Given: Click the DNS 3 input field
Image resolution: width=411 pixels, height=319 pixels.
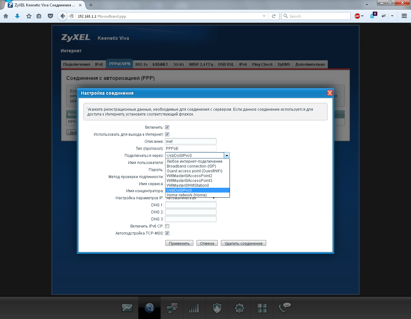Looking at the screenshot, I should tap(191, 219).
